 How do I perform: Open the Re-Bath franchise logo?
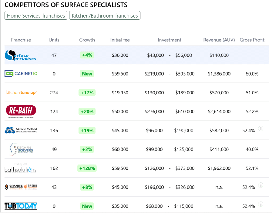point(21,111)
